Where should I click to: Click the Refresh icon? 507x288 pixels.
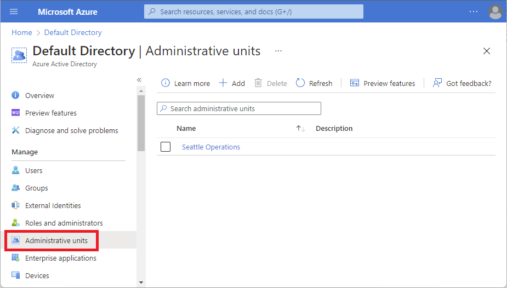tap(300, 83)
